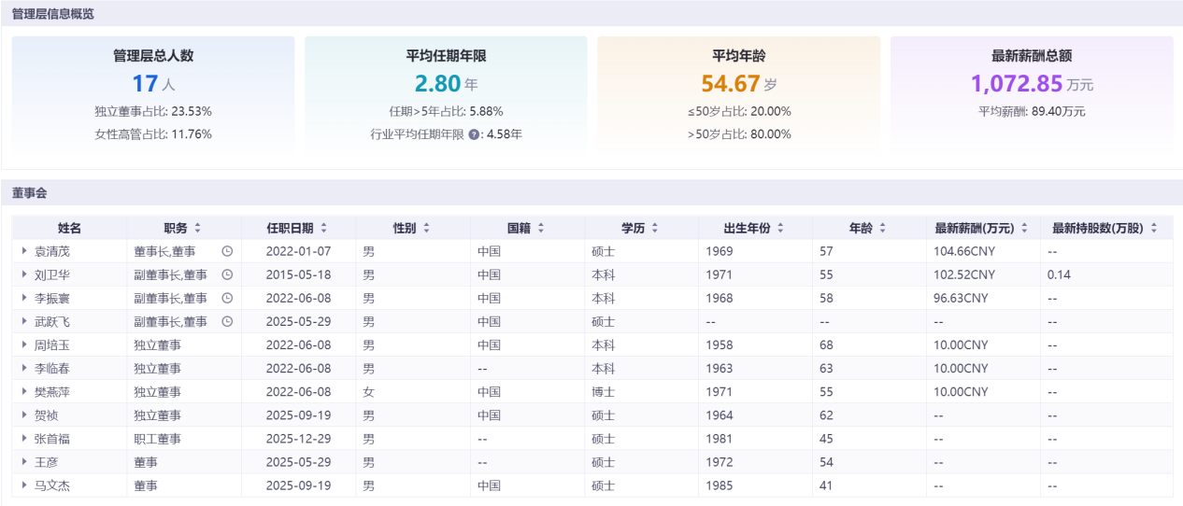
Task: Select the 董事会 section header
Action: [x=30, y=192]
